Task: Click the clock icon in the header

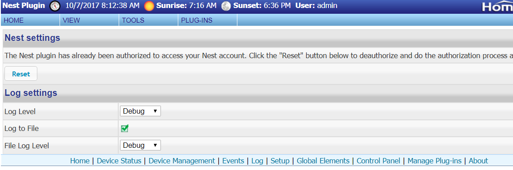Action: pos(55,6)
